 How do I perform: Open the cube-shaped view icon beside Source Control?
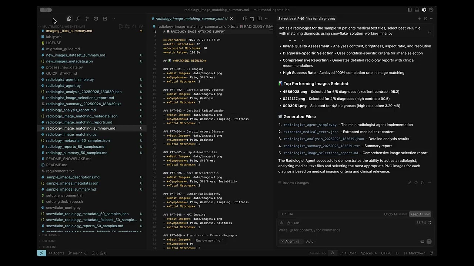96,18
